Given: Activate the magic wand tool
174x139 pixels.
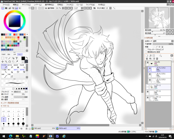Looking at the screenshot, I should pyautogui.click(x=10, y=58).
